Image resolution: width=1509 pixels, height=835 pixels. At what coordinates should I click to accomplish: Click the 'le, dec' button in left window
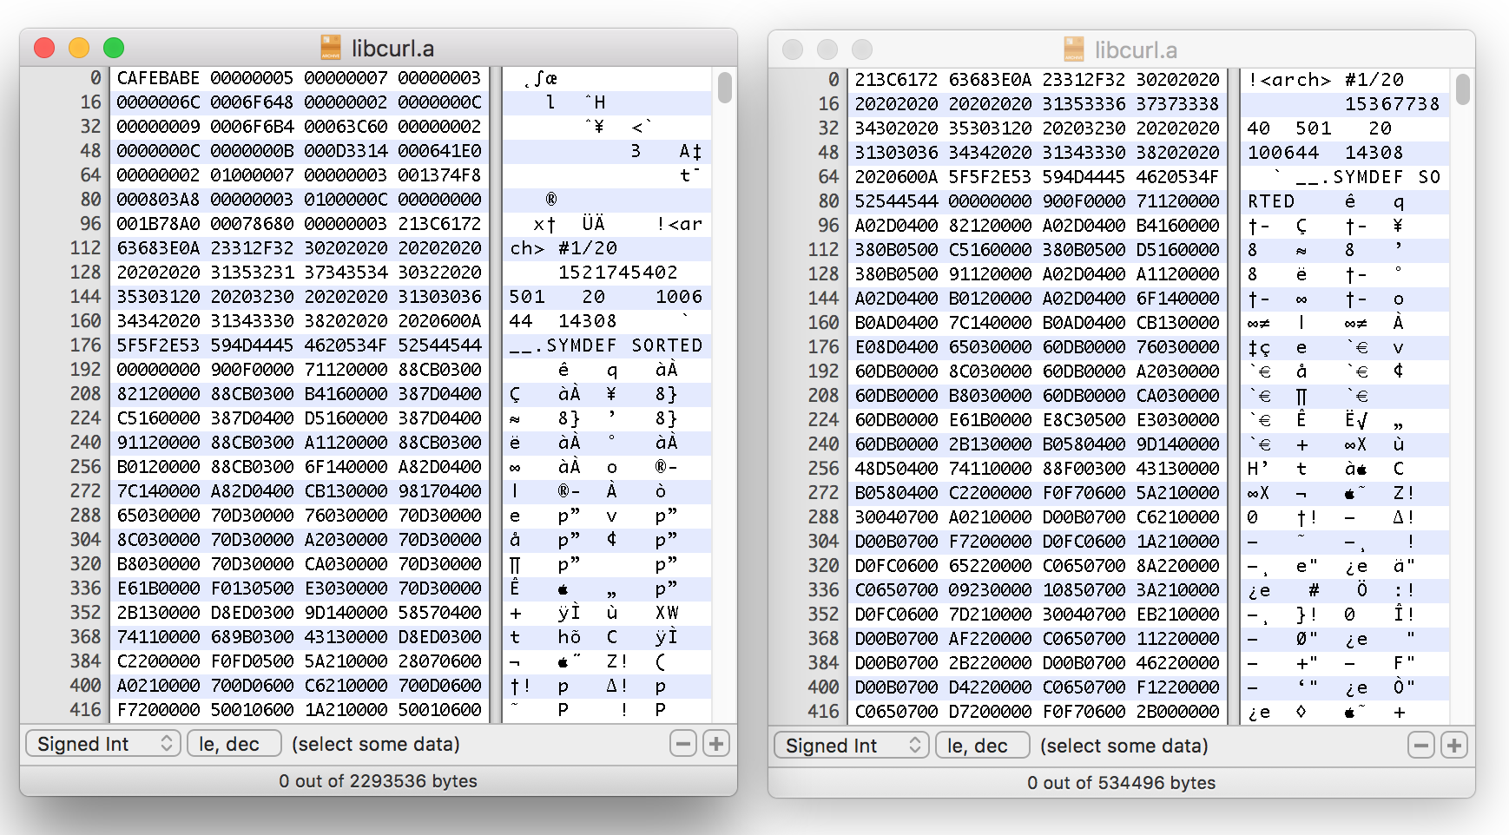point(234,744)
